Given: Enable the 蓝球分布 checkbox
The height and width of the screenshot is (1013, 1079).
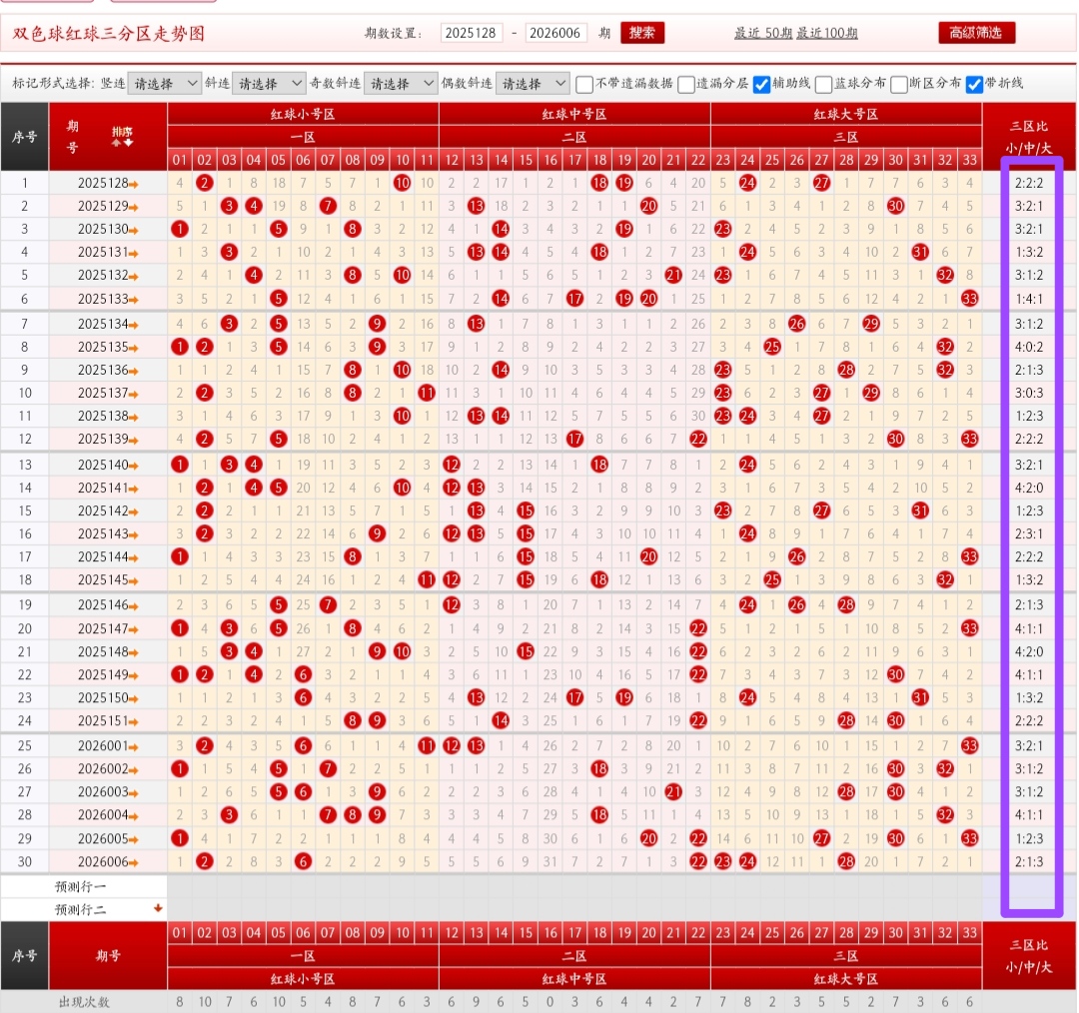Looking at the screenshot, I should tap(823, 84).
